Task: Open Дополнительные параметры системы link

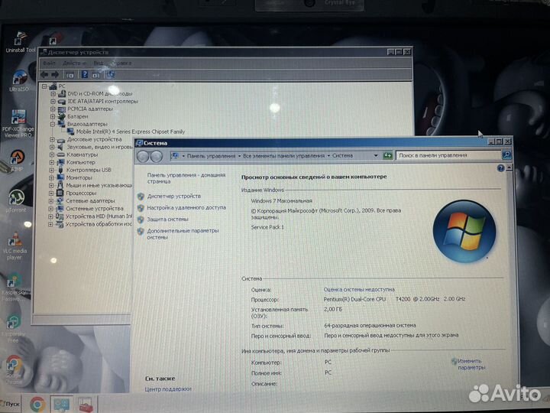Action: tap(183, 234)
